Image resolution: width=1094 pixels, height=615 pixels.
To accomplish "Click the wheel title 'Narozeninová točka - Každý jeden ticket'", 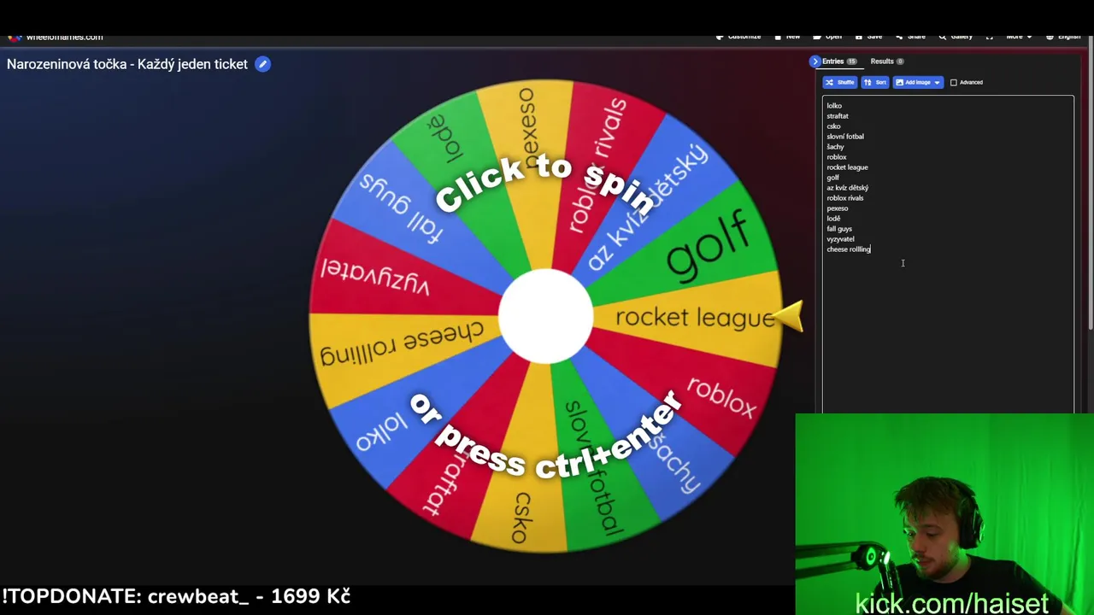I will (x=127, y=64).
